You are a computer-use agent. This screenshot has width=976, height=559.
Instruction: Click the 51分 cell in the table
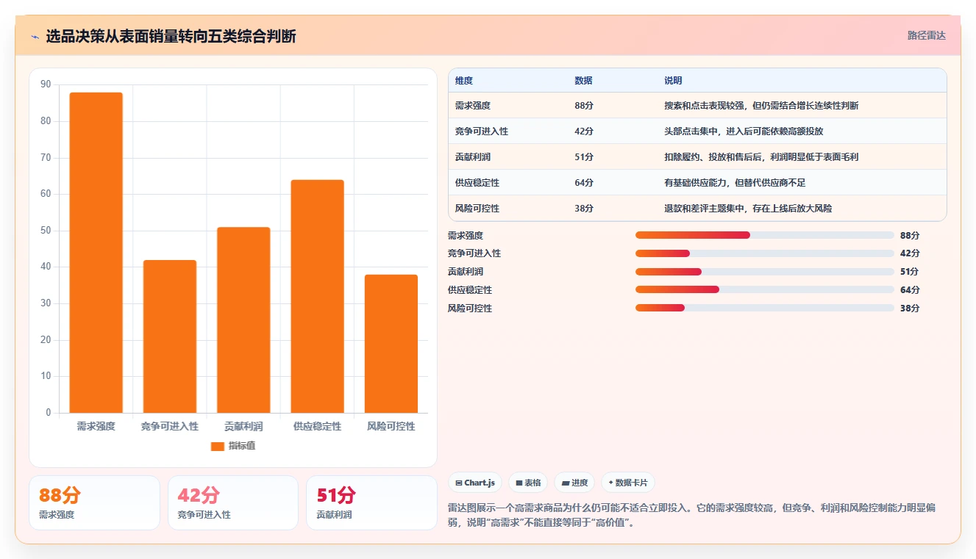584,157
